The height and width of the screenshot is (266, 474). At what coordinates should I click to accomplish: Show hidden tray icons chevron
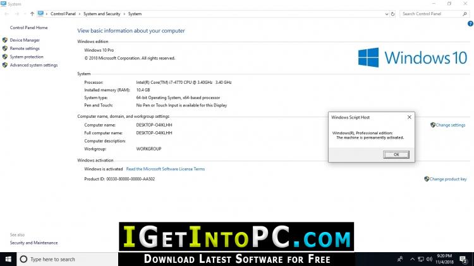412,259
